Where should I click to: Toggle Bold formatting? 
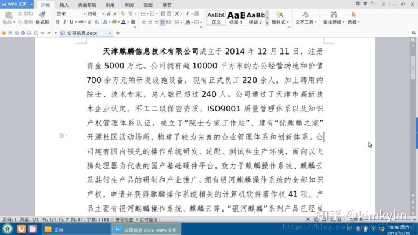[58, 22]
